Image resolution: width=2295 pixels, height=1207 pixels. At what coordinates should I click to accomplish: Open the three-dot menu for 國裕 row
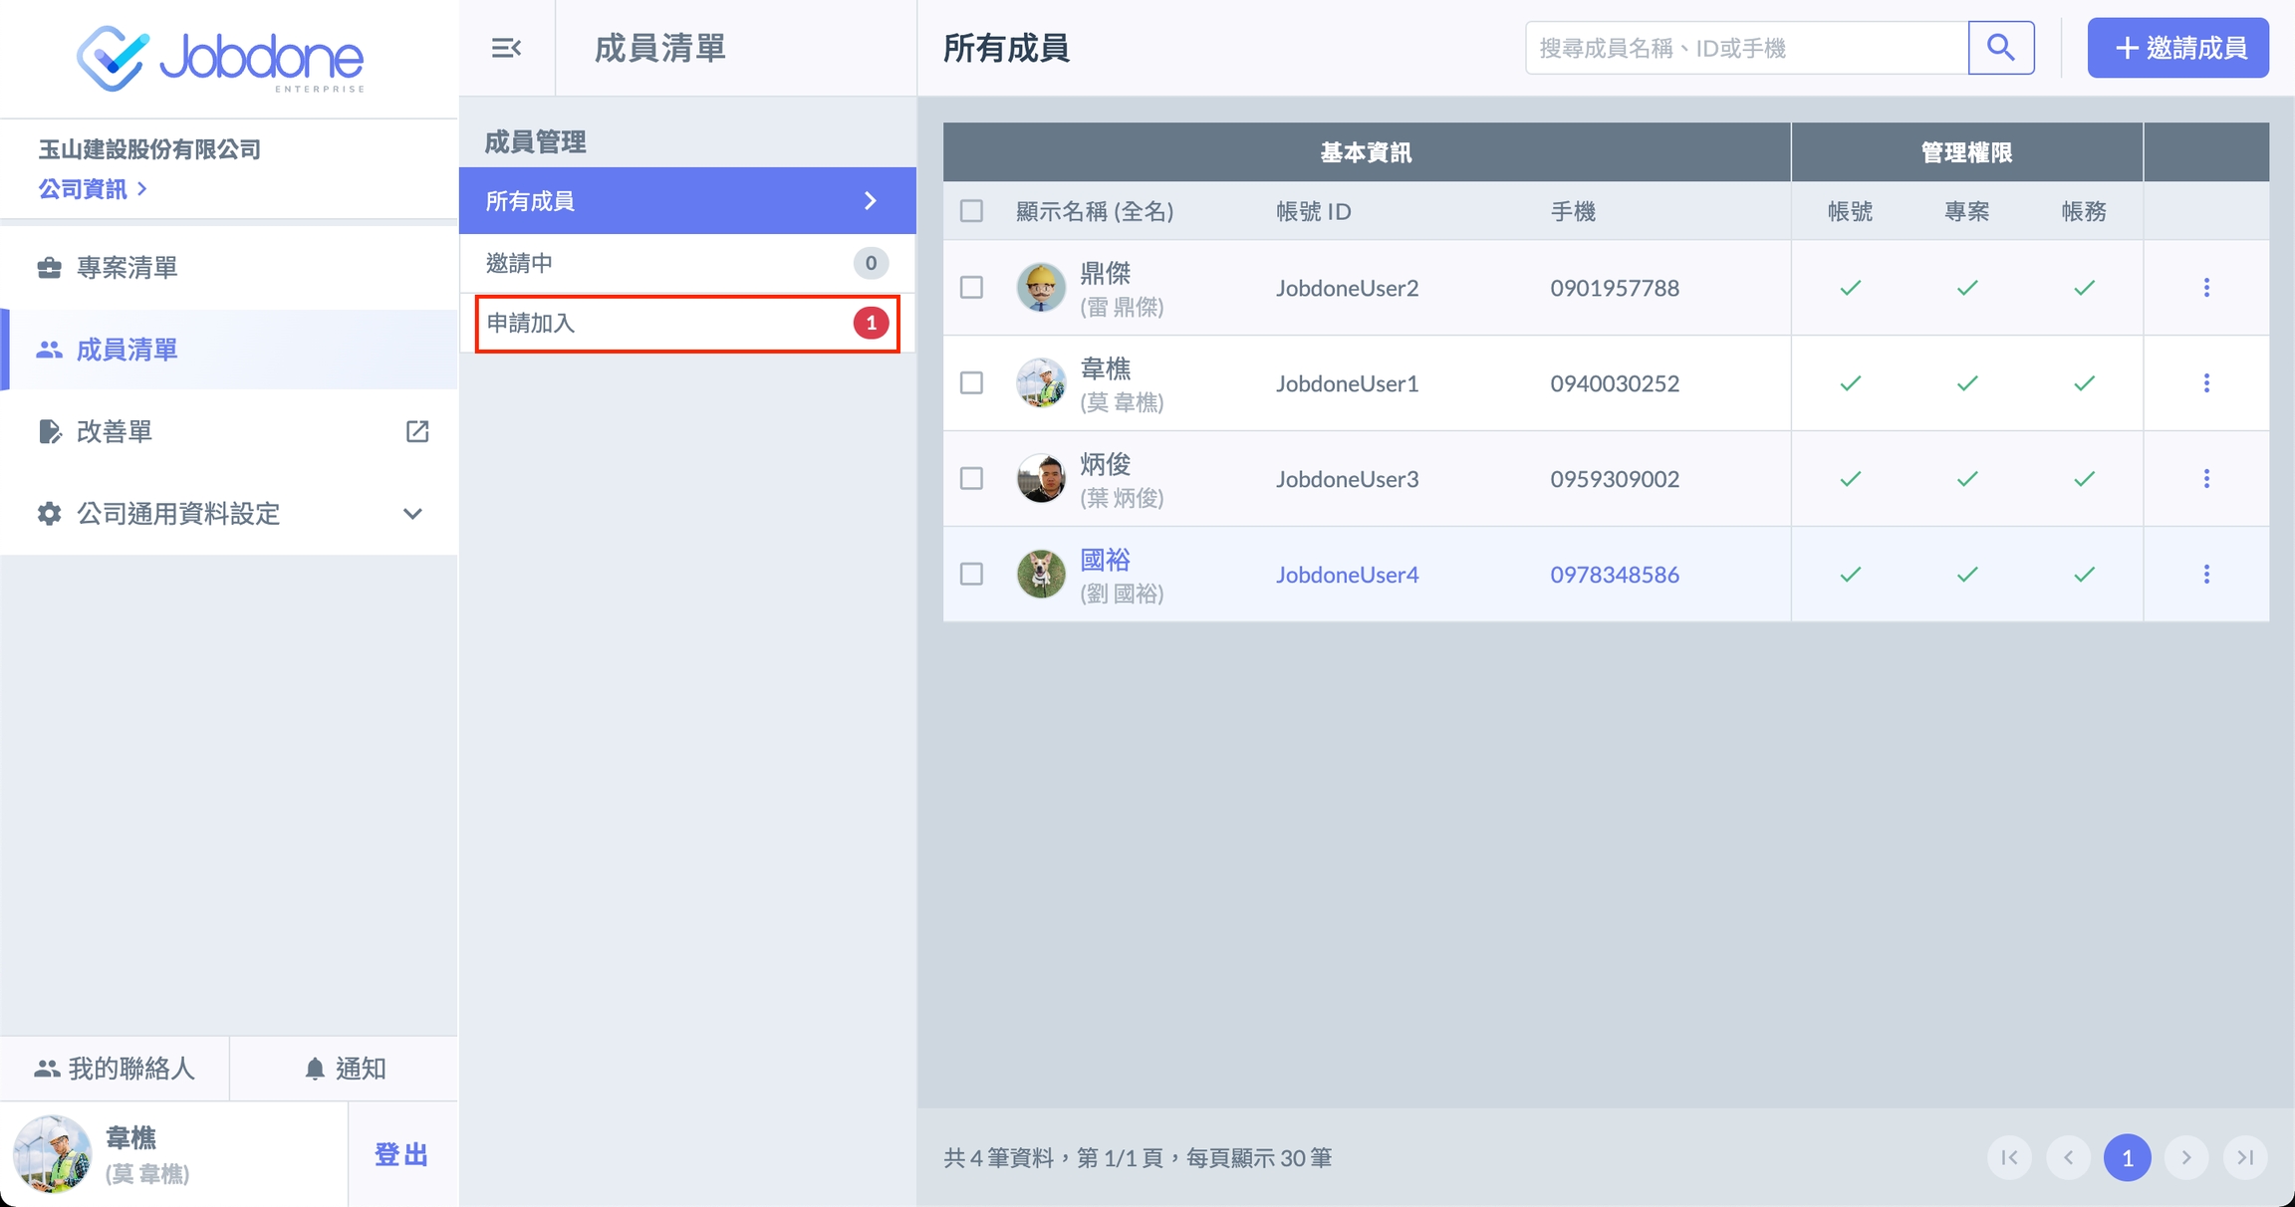[x=2206, y=575]
